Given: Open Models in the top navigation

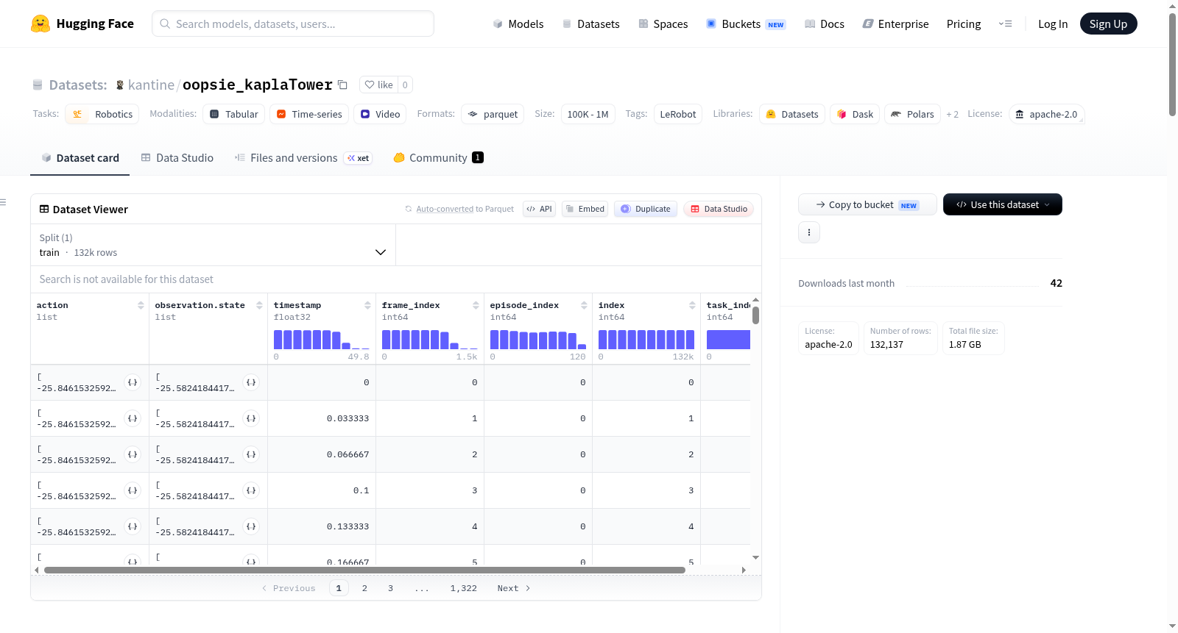Looking at the screenshot, I should pyautogui.click(x=518, y=24).
